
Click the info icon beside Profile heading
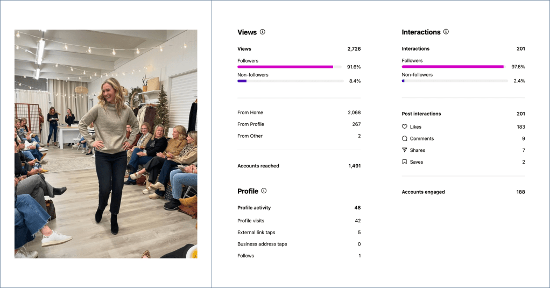click(x=264, y=191)
